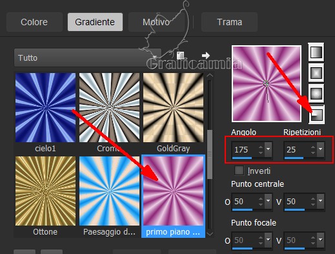Open the Tutto category dropdown
The width and height of the screenshot is (335, 254).
88,58
